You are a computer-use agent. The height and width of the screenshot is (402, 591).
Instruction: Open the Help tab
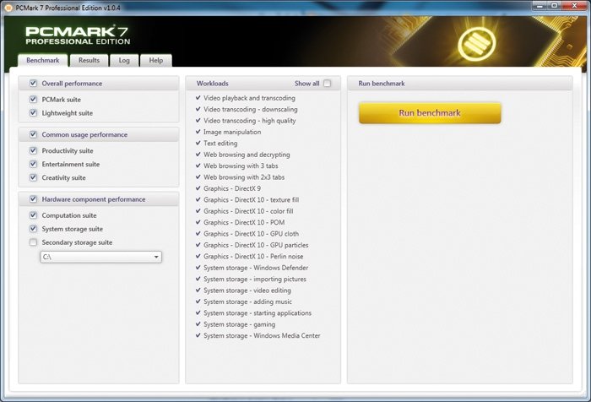(156, 60)
